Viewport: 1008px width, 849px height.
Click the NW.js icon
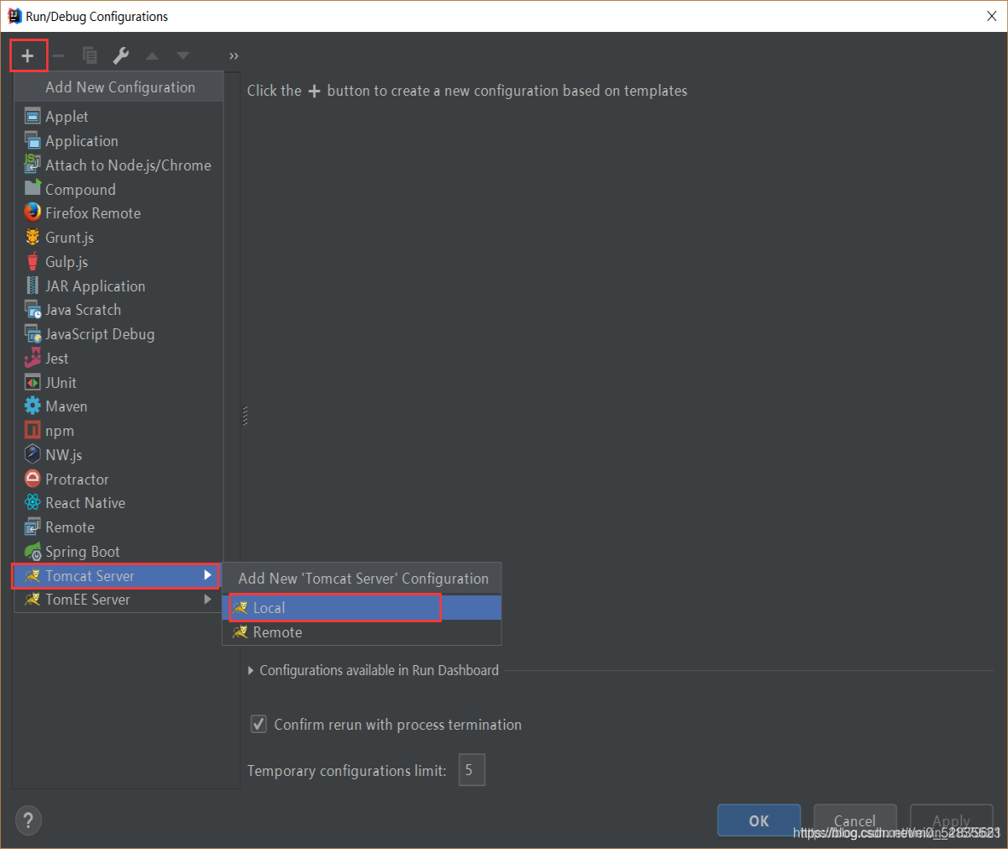click(x=33, y=454)
